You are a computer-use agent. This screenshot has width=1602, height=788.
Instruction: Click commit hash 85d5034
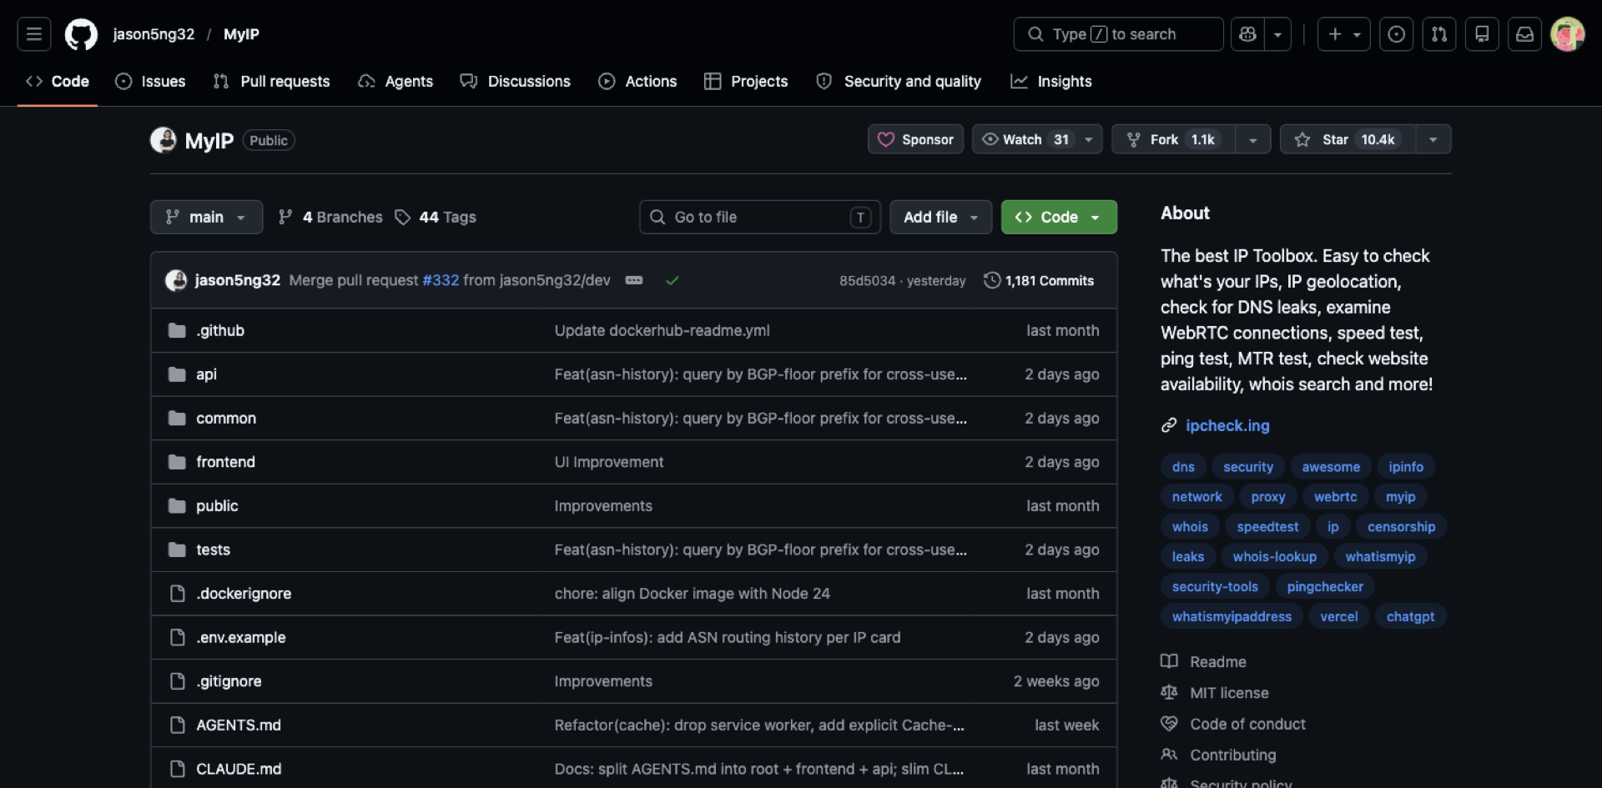click(867, 281)
